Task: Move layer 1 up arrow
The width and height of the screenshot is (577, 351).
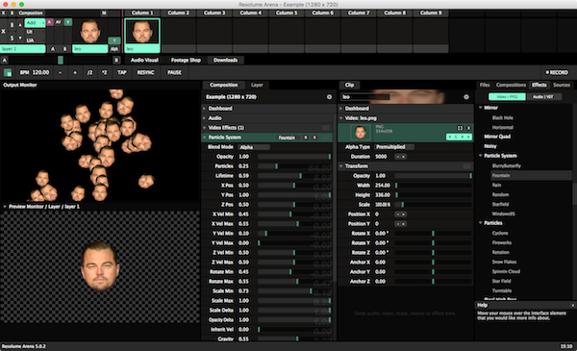Action: tap(20, 25)
